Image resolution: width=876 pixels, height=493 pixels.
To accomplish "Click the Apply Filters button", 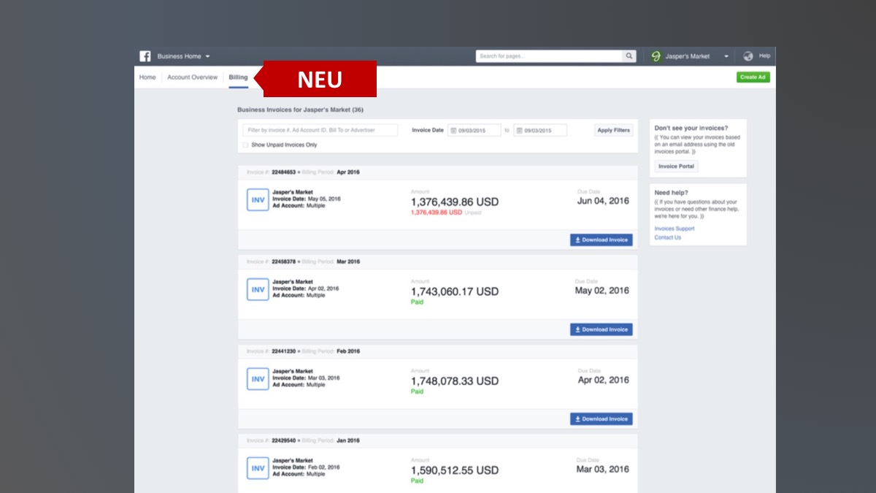I will [x=613, y=130].
